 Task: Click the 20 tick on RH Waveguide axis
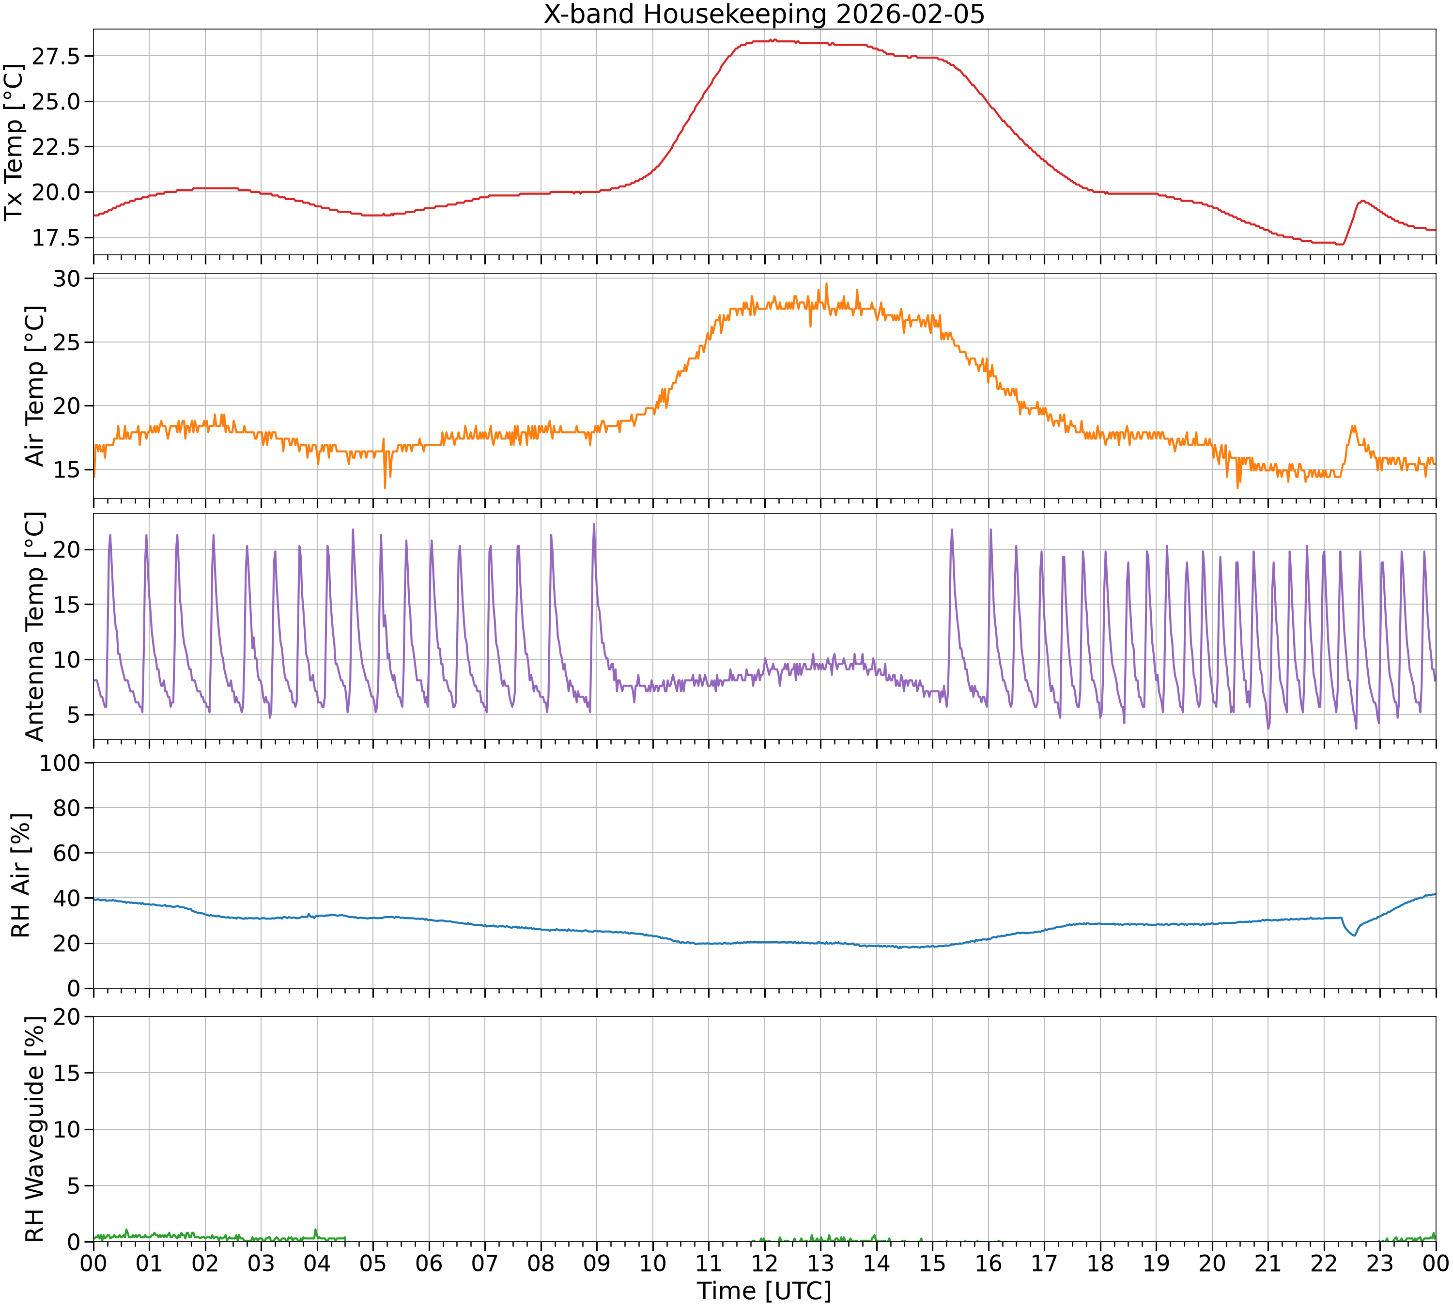point(67,1017)
